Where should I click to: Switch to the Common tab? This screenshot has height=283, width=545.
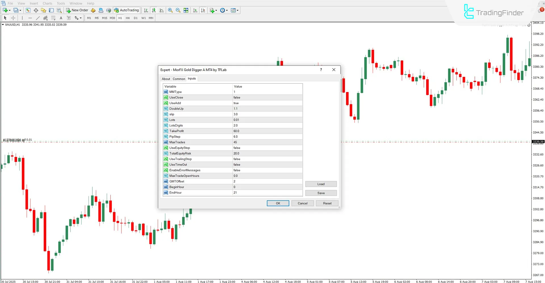pyautogui.click(x=179, y=79)
